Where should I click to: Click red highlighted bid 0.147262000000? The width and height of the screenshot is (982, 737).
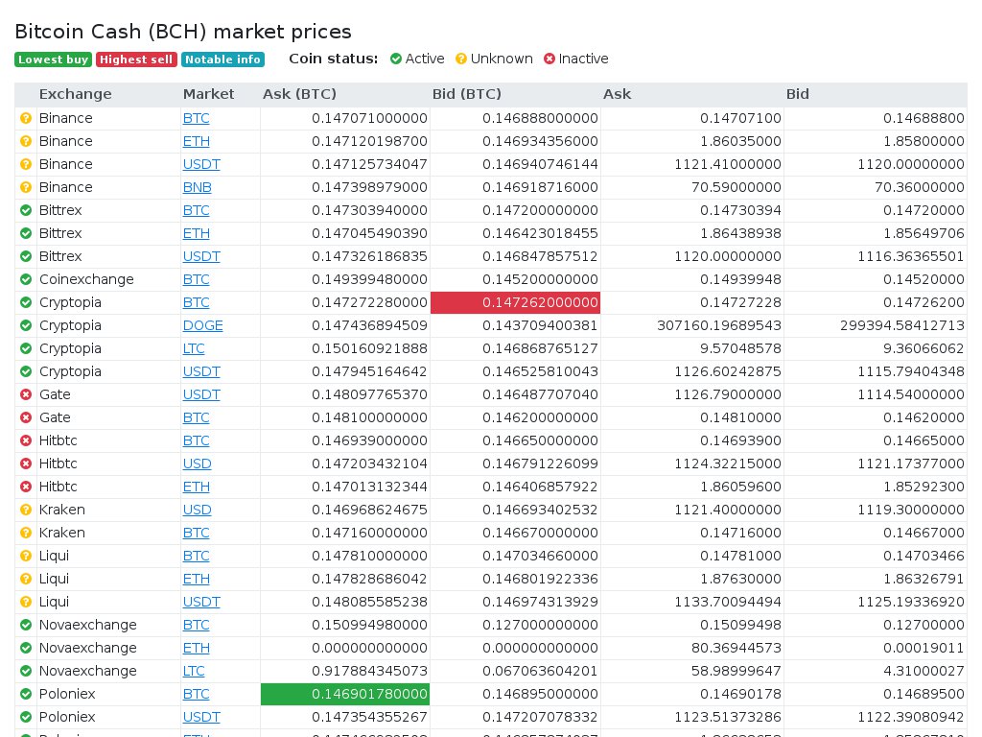click(x=515, y=302)
